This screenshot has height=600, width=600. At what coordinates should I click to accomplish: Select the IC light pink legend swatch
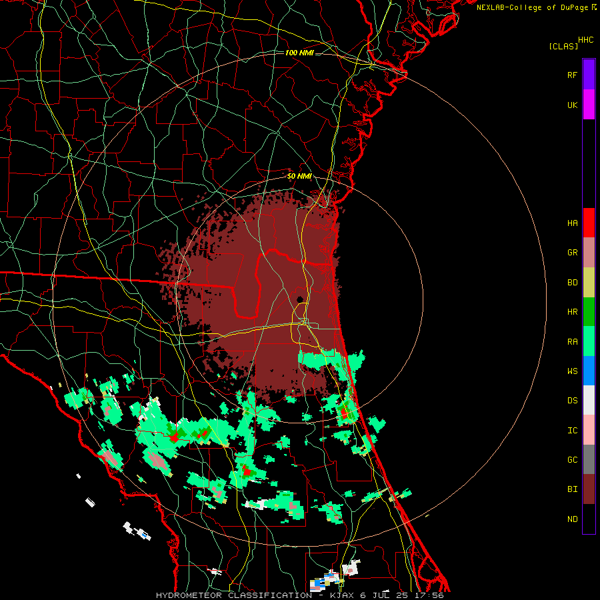589,430
